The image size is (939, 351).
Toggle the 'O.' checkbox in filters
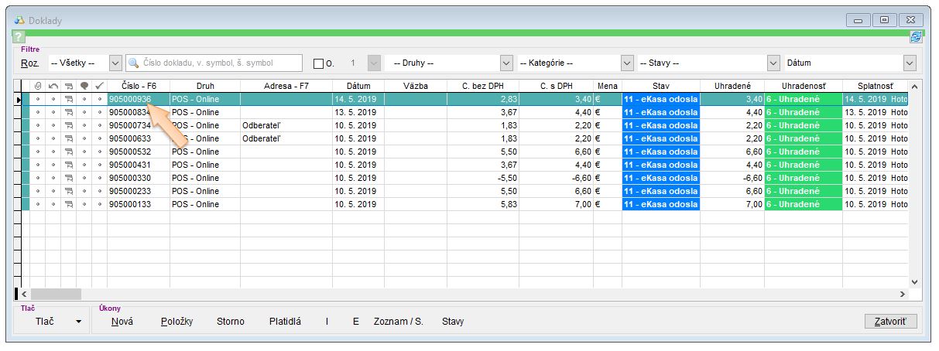[x=318, y=63]
